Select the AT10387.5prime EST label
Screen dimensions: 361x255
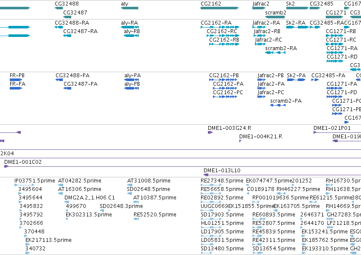coord(155,198)
